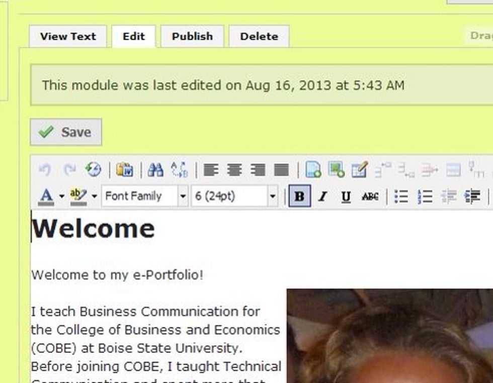Toggle Strikethrough ABC formatting
The height and width of the screenshot is (383, 493).
[x=370, y=197]
